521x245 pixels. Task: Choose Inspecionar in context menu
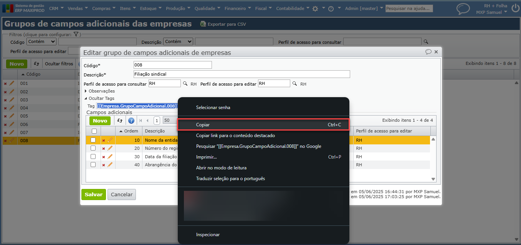[x=263, y=235]
